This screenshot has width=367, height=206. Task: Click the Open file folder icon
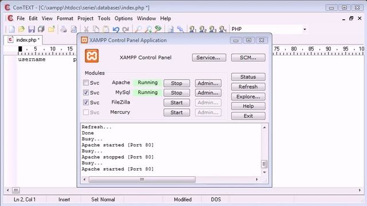[x=21, y=29]
